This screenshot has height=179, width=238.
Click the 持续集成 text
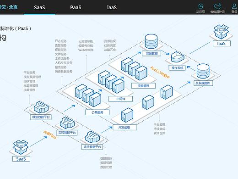159,129
